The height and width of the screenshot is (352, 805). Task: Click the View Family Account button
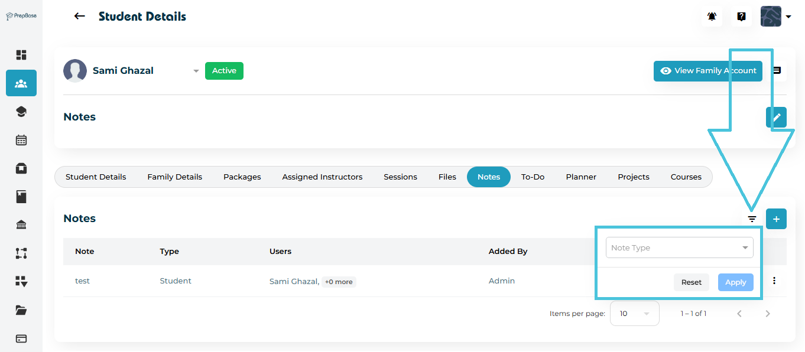pyautogui.click(x=707, y=71)
